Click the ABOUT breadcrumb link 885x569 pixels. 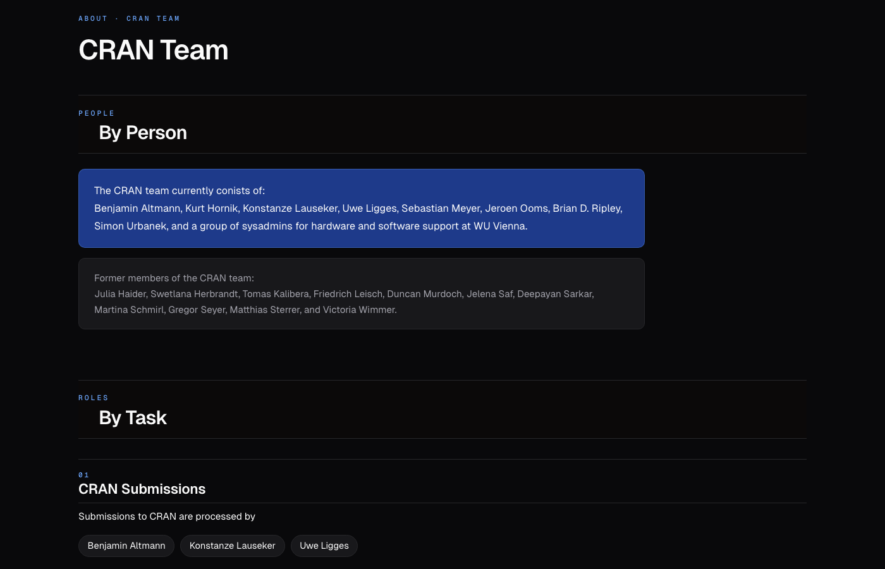93,18
